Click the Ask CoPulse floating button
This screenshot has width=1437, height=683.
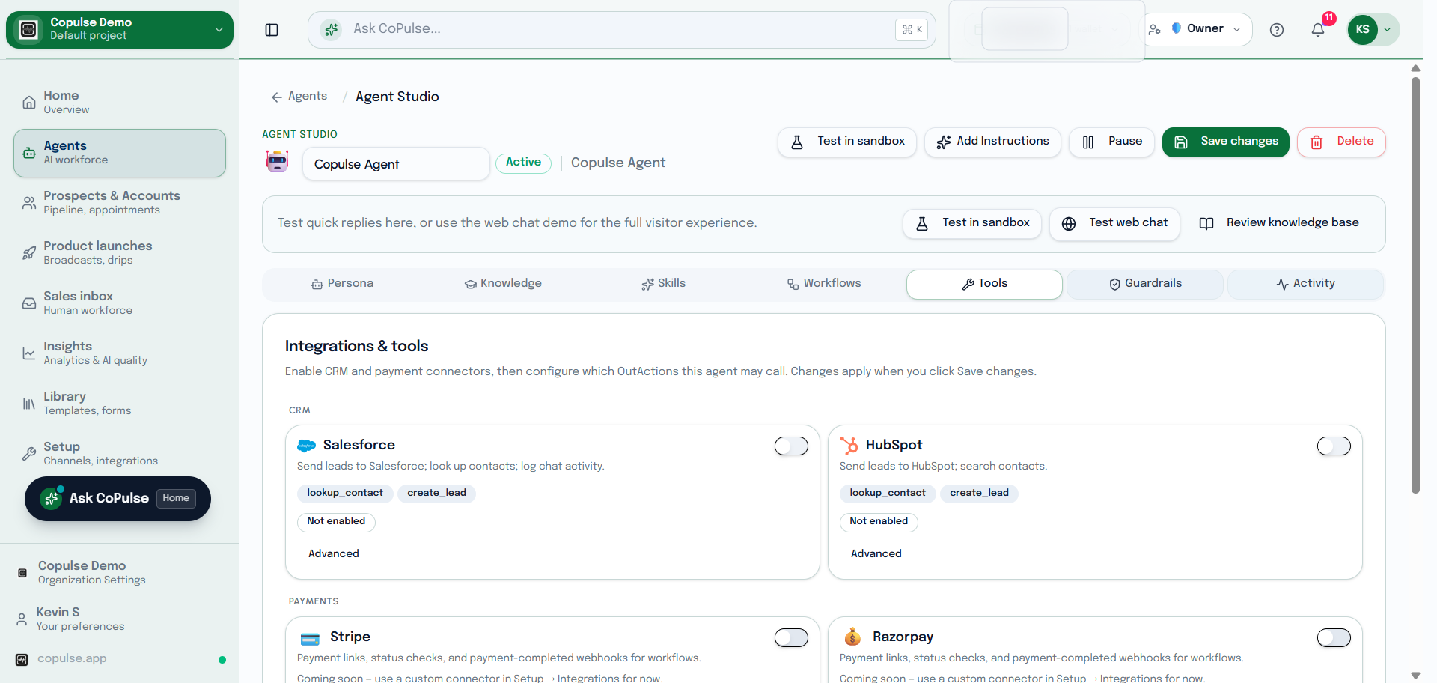[x=118, y=499]
